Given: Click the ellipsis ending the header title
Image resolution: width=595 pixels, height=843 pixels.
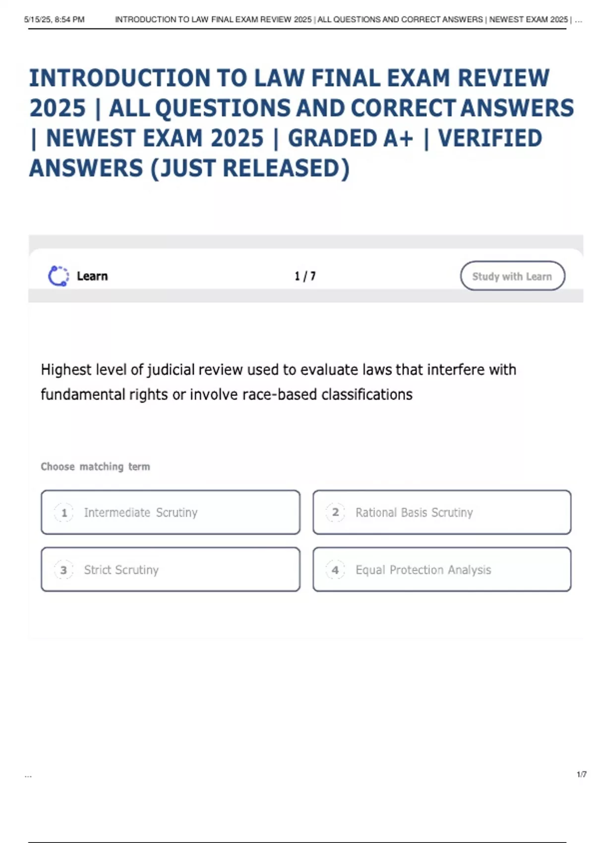Looking at the screenshot, I should (x=578, y=20).
